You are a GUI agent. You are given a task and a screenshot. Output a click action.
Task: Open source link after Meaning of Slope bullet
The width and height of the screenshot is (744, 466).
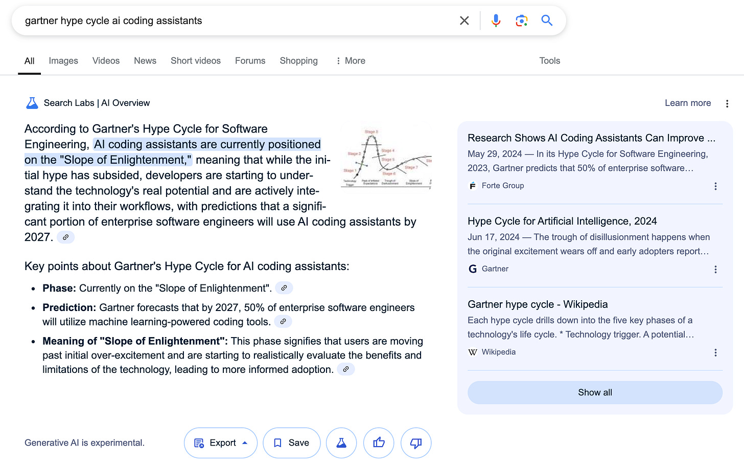346,369
